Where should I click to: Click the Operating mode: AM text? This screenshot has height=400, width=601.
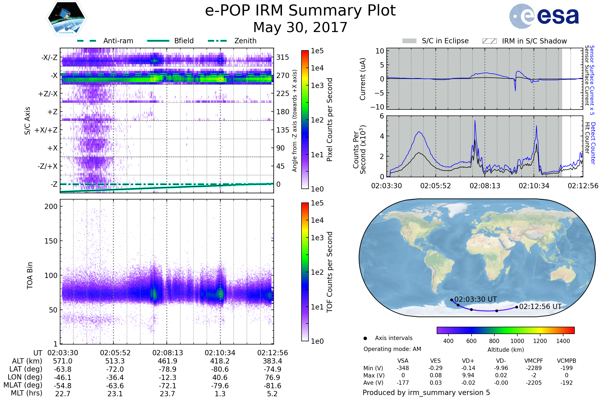(x=392, y=349)
